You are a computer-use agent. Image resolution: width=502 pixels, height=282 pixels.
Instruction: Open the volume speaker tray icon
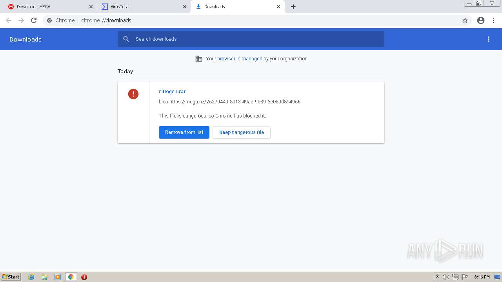click(x=446, y=277)
